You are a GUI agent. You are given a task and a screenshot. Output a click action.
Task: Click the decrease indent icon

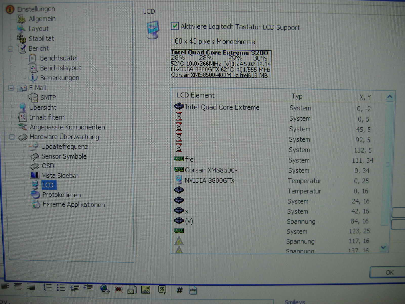coord(75,288)
